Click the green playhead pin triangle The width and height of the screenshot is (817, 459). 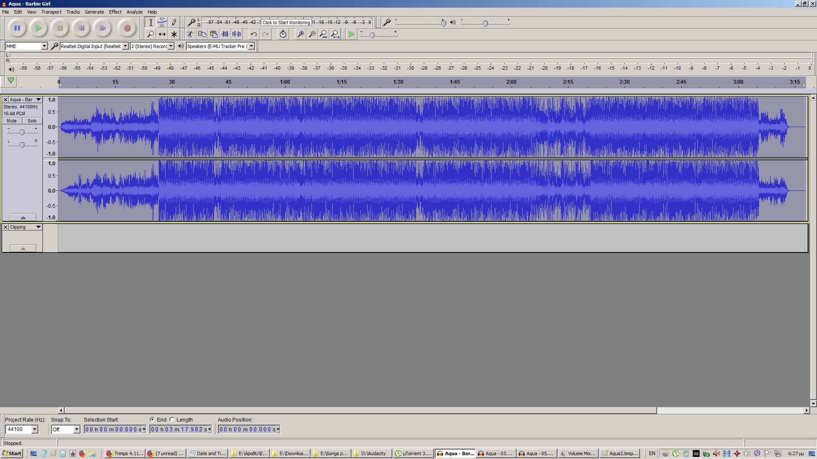click(x=11, y=81)
